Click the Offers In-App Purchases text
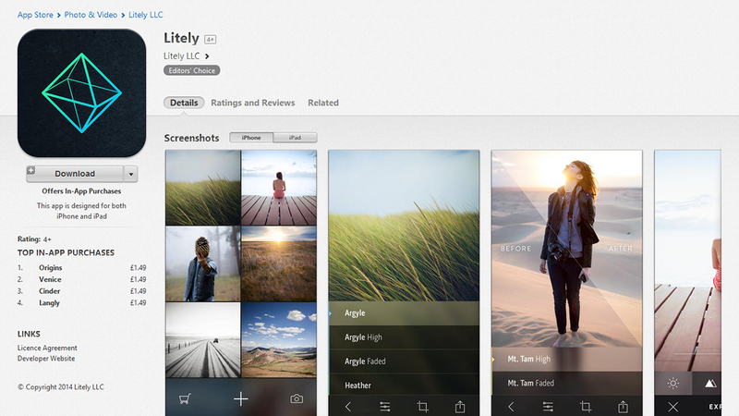The image size is (739, 416). 81,191
